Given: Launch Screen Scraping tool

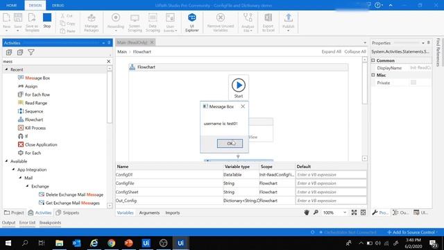Looking at the screenshot, I should [135, 22].
